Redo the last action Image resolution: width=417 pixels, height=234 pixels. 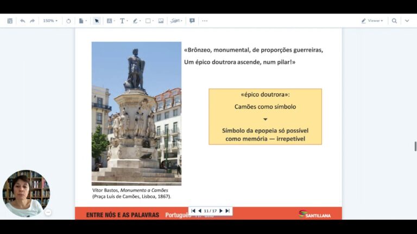pyautogui.click(x=32, y=21)
